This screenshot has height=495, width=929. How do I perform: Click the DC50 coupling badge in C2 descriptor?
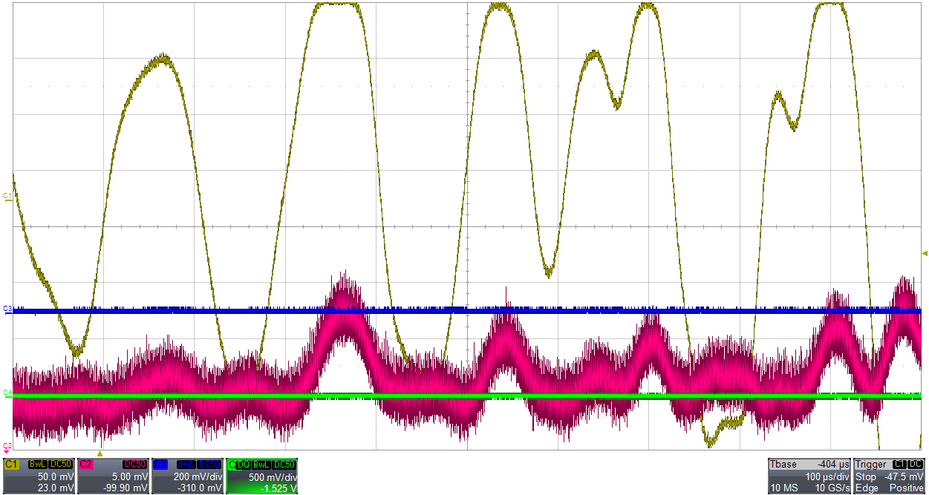(x=135, y=465)
